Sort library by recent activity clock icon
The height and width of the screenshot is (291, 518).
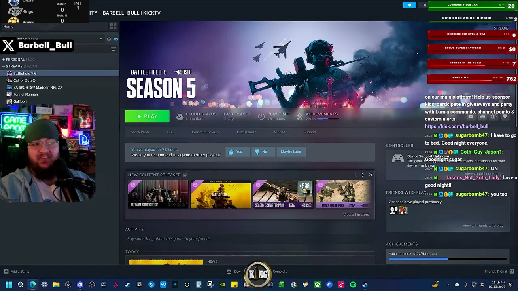click(x=109, y=39)
